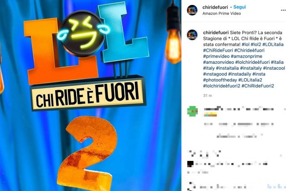Screen dimensions: 286x191
Task: Open the #photooftheday hashtag
Action: tap(220, 80)
